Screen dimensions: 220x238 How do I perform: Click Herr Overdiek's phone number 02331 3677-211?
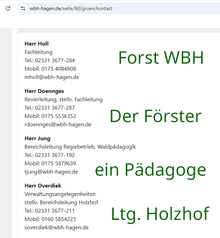(x=55, y=211)
